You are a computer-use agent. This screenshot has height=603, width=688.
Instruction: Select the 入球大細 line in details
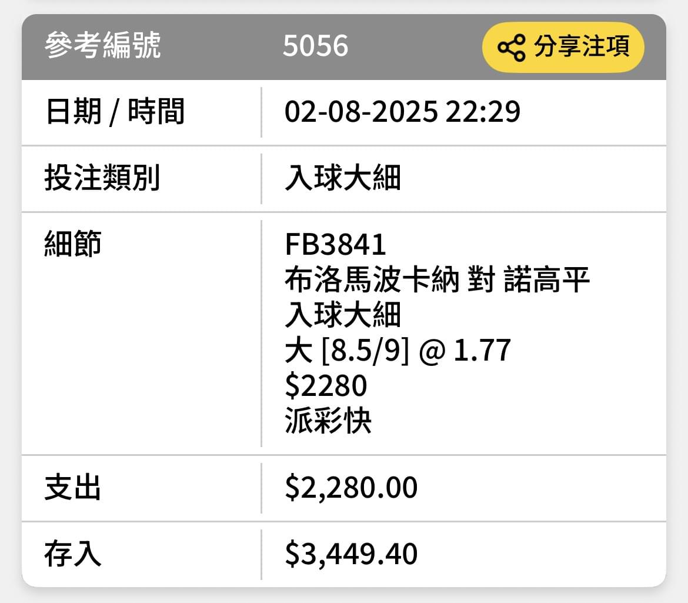343,315
